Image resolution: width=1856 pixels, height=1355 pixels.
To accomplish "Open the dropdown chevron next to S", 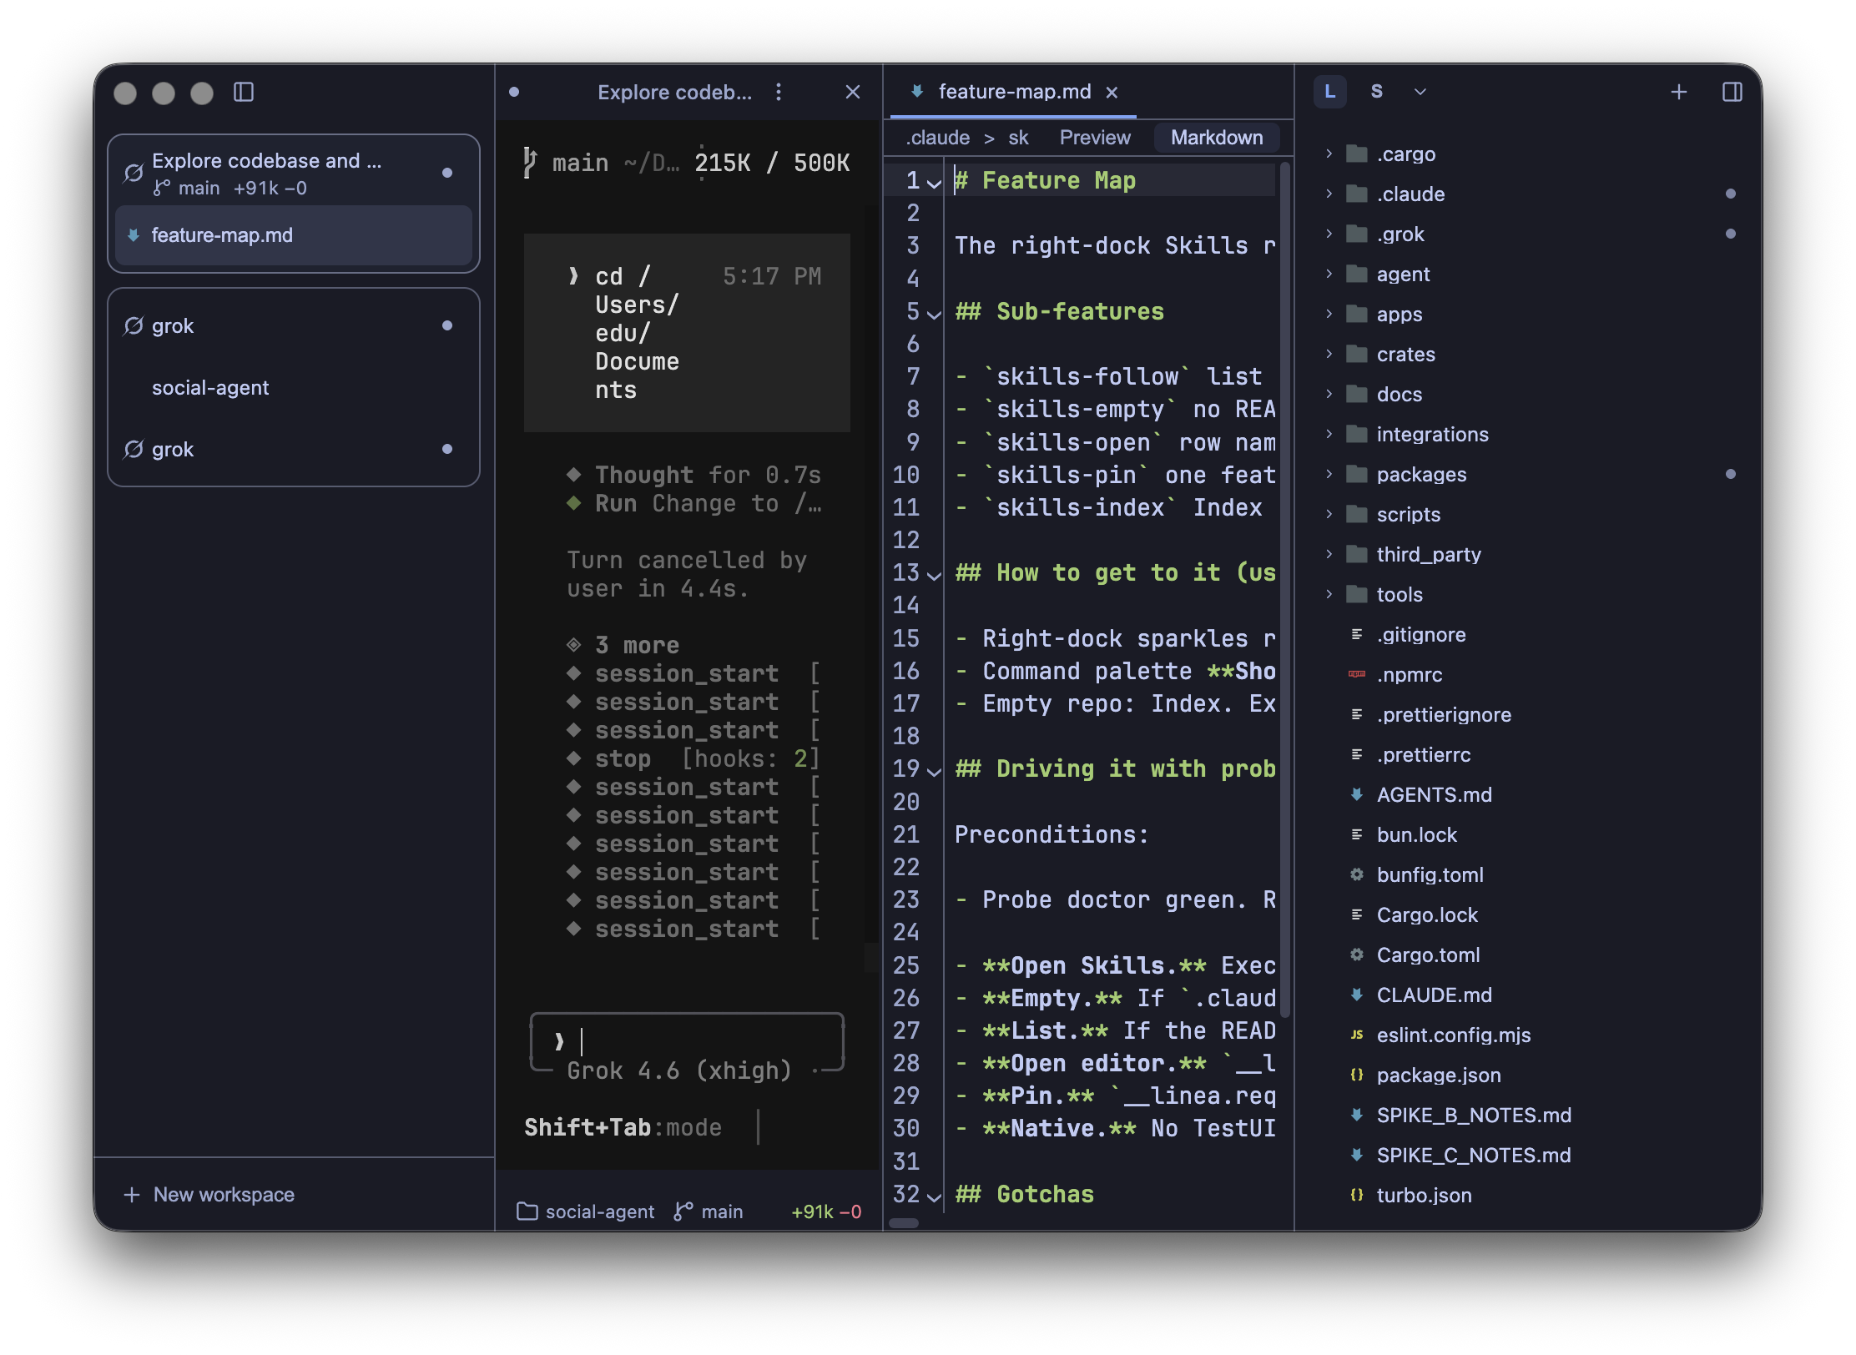I will tap(1420, 92).
